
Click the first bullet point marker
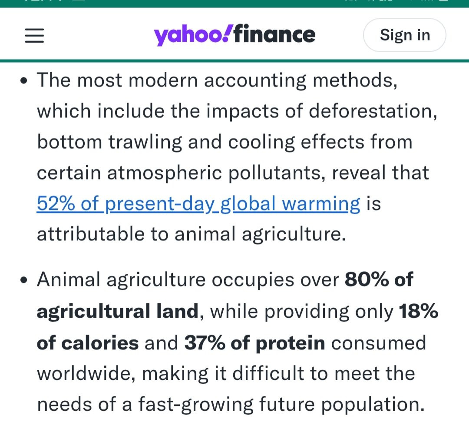point(24,81)
